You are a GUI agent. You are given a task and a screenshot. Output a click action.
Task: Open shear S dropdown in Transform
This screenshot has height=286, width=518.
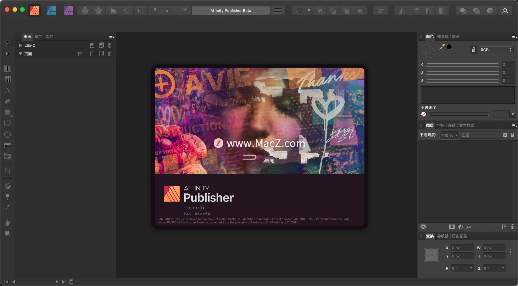coord(503,268)
